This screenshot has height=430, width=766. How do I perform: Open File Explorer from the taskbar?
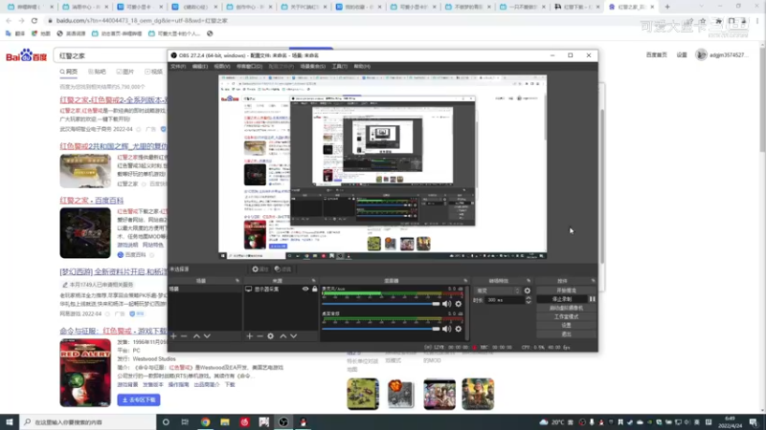[225, 422]
